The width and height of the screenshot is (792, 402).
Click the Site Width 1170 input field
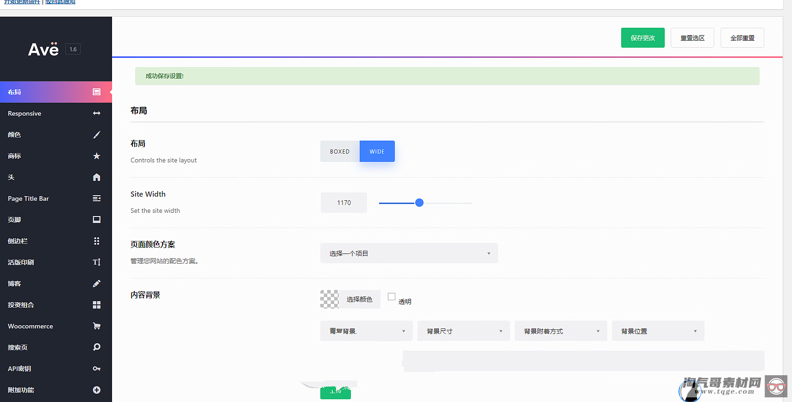point(344,203)
